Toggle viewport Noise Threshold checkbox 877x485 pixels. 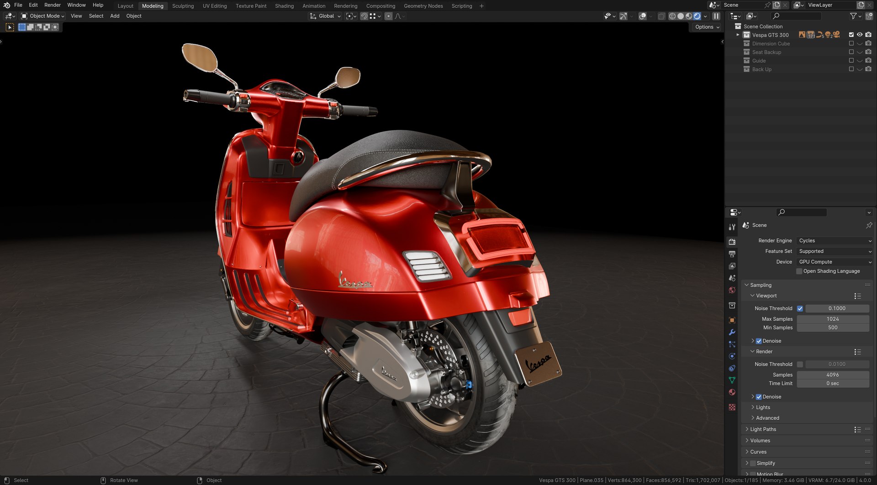pyautogui.click(x=800, y=309)
